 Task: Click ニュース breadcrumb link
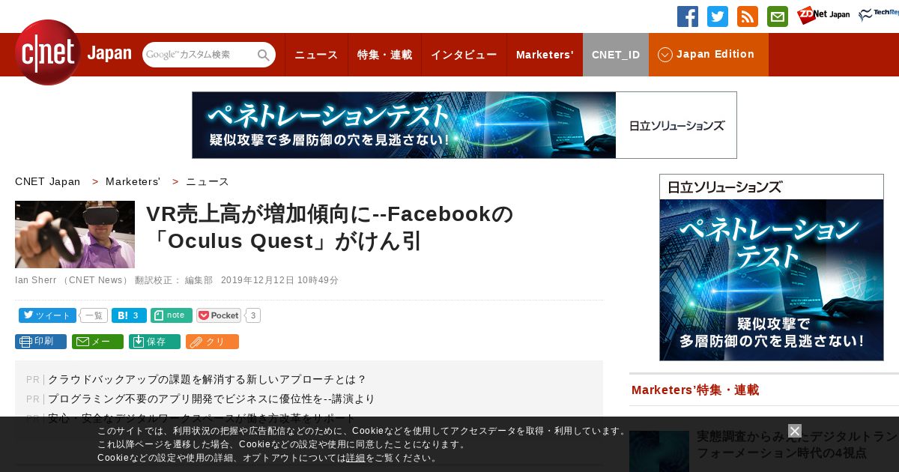(x=208, y=181)
